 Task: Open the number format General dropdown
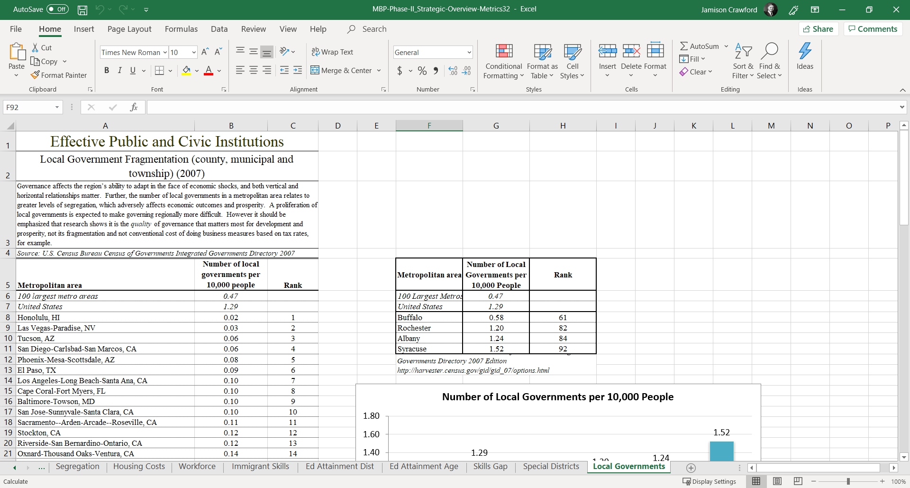pyautogui.click(x=469, y=52)
